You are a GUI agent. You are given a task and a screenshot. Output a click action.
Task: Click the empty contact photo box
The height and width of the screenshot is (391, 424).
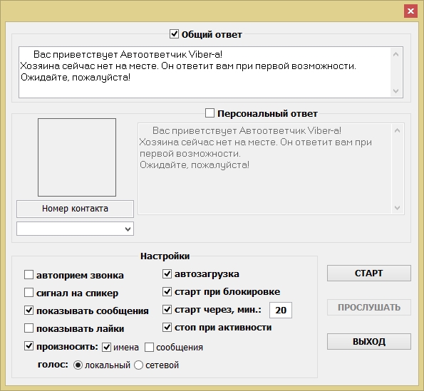click(x=77, y=157)
